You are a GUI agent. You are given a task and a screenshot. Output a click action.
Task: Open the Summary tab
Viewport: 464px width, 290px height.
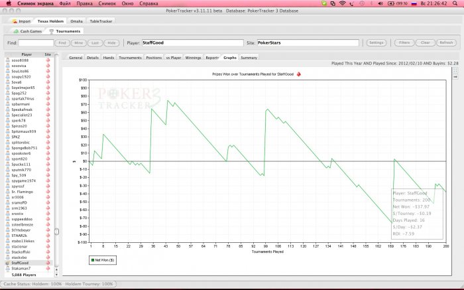(249, 58)
